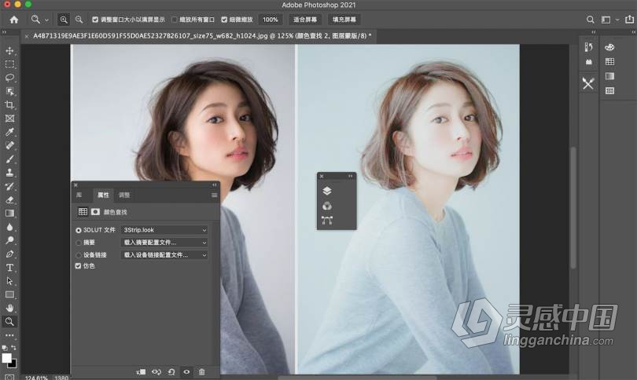Select the Rectangle shape tool
The image size is (637, 380).
(9, 294)
